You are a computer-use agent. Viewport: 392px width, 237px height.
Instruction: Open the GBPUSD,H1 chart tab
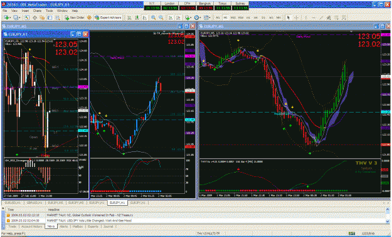pos(34,203)
